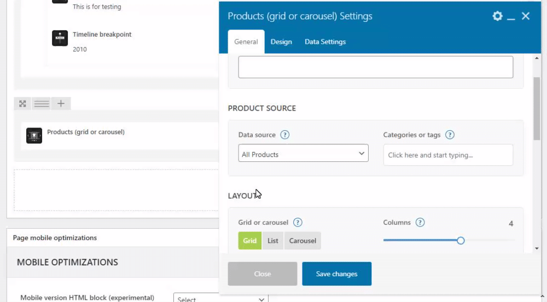Click the Categories or tags input field
Viewport: 547px width, 302px height.
[x=448, y=155]
